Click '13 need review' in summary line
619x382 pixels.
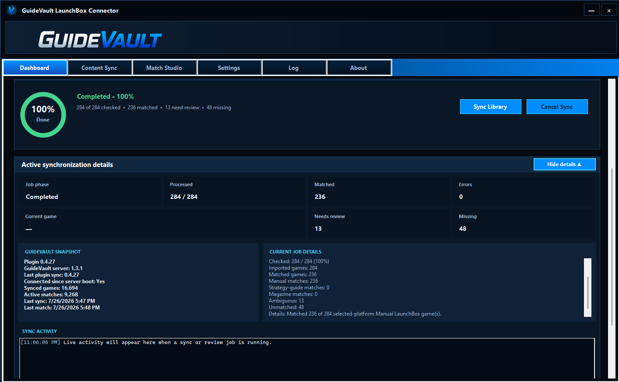tap(182, 108)
